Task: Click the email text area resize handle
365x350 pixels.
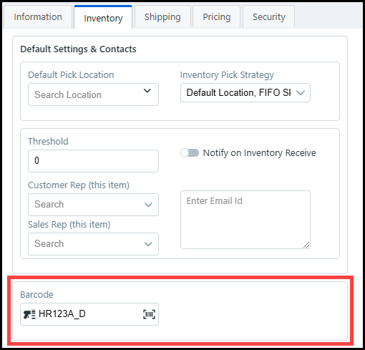Action: click(306, 245)
